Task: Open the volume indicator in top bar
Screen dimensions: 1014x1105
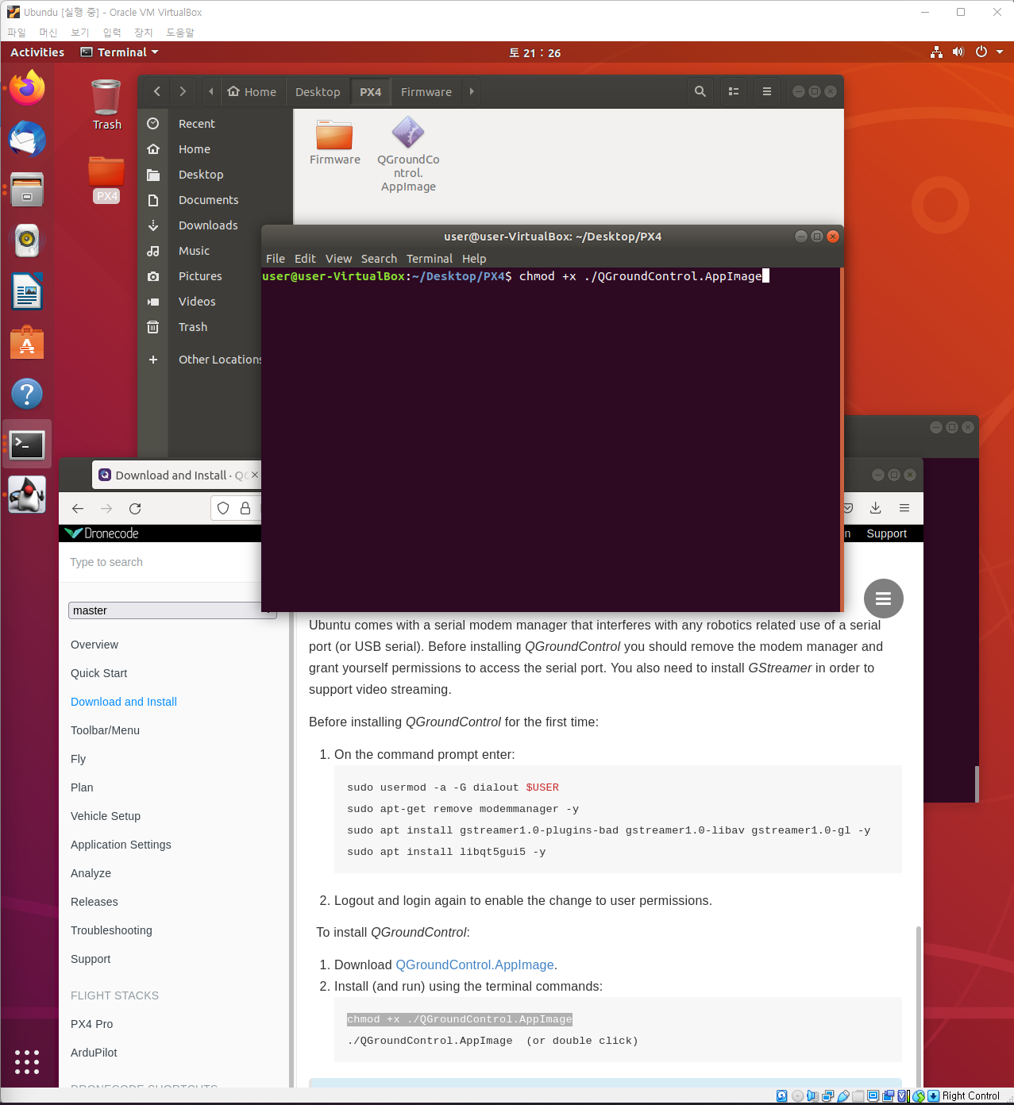Action: [x=958, y=52]
